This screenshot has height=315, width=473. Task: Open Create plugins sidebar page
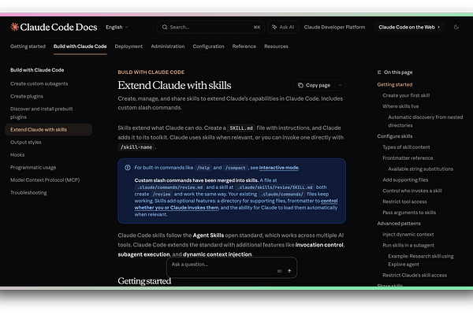(27, 96)
